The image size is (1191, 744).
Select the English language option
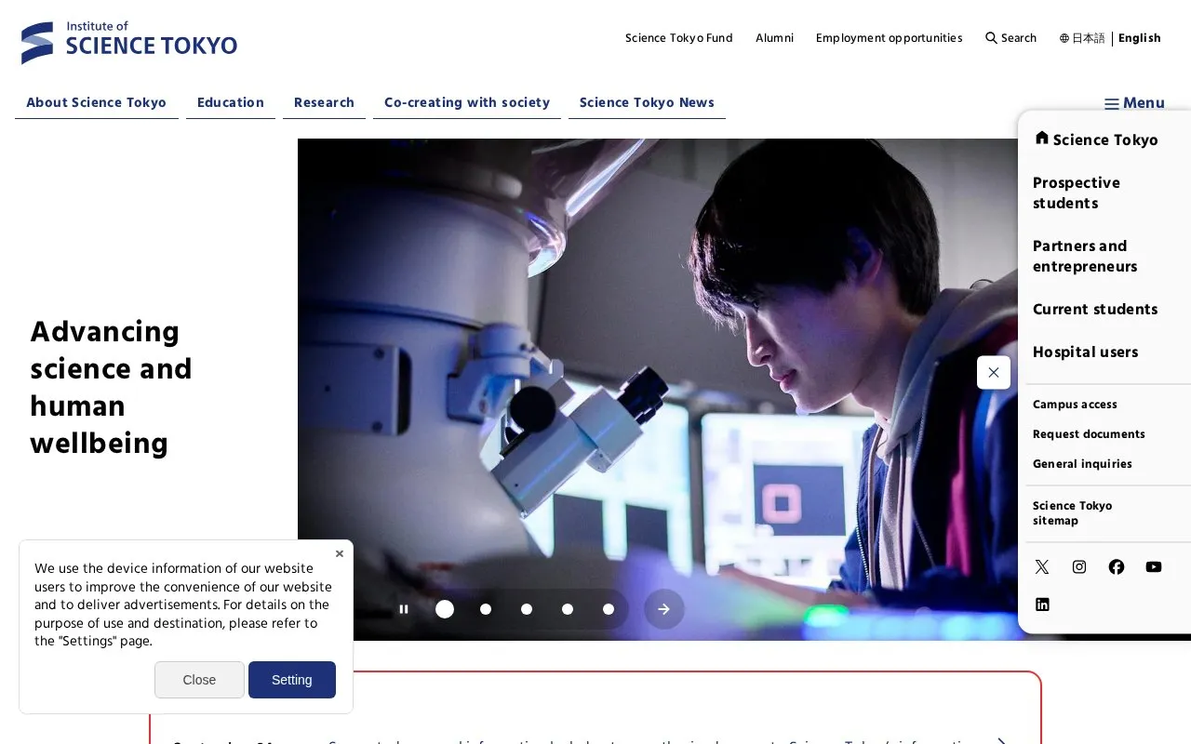(1140, 38)
